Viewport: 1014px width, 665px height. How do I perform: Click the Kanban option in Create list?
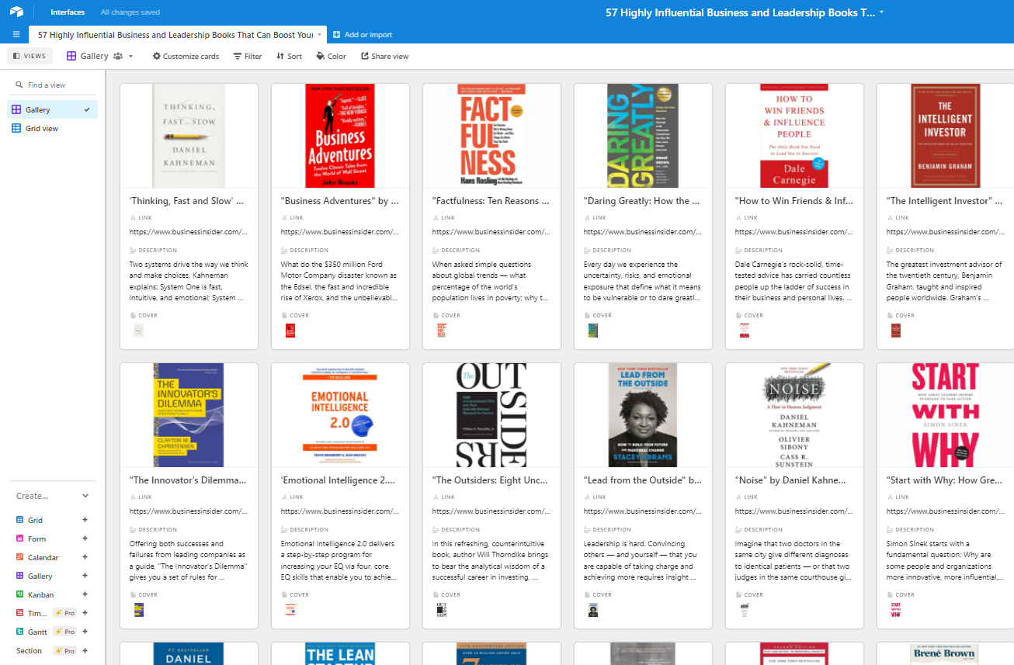pyautogui.click(x=40, y=594)
